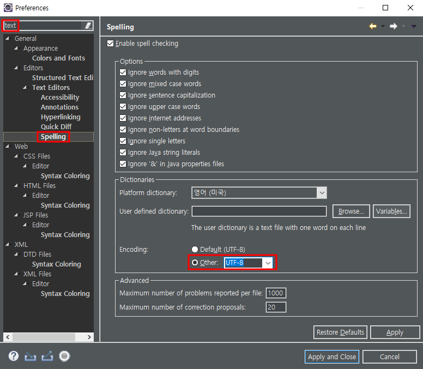Click the export preferences icon
This screenshot has height=369, width=423.
click(x=47, y=356)
